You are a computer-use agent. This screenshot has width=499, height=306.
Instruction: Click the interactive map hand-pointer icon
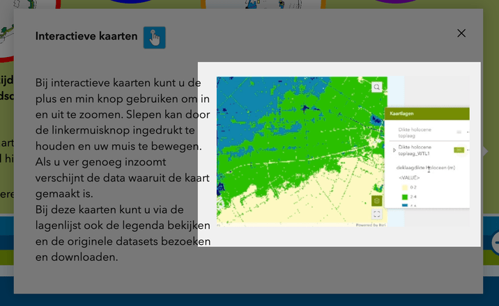pyautogui.click(x=154, y=38)
